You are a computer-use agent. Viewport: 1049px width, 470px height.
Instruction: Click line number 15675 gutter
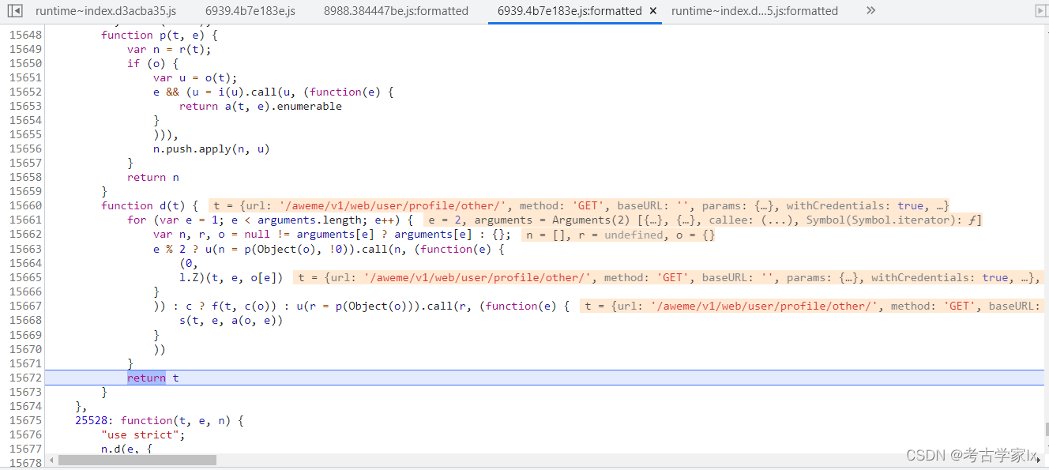tap(25, 420)
